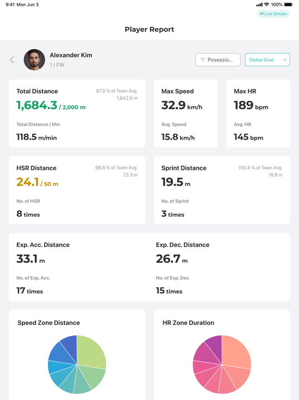Screen dimensions: 299x400
Task: Tap the Exp. Dec. Distance value
Action: click(x=172, y=259)
